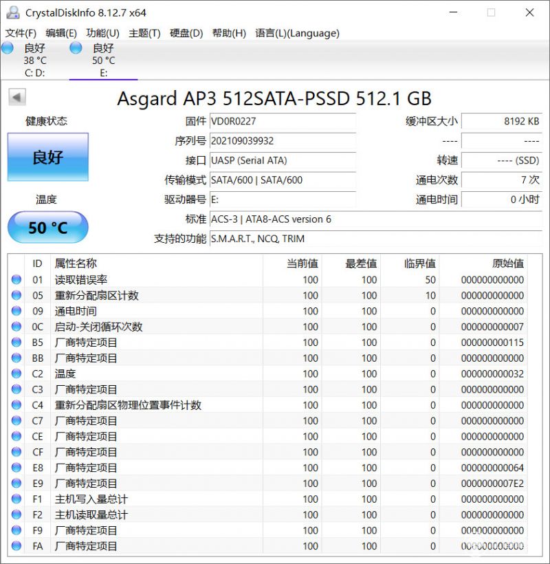Select status dot for attribute E8 row

(16, 468)
